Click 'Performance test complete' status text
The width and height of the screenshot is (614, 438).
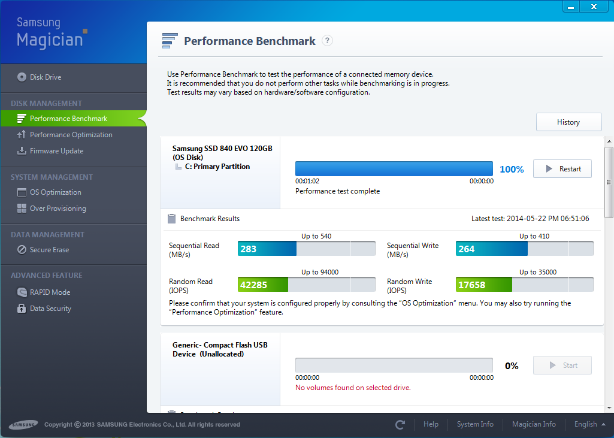point(337,191)
